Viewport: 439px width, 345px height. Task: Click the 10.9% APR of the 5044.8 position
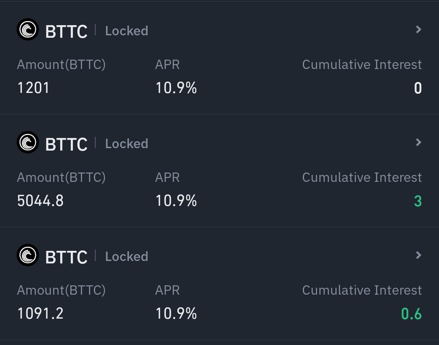click(176, 201)
